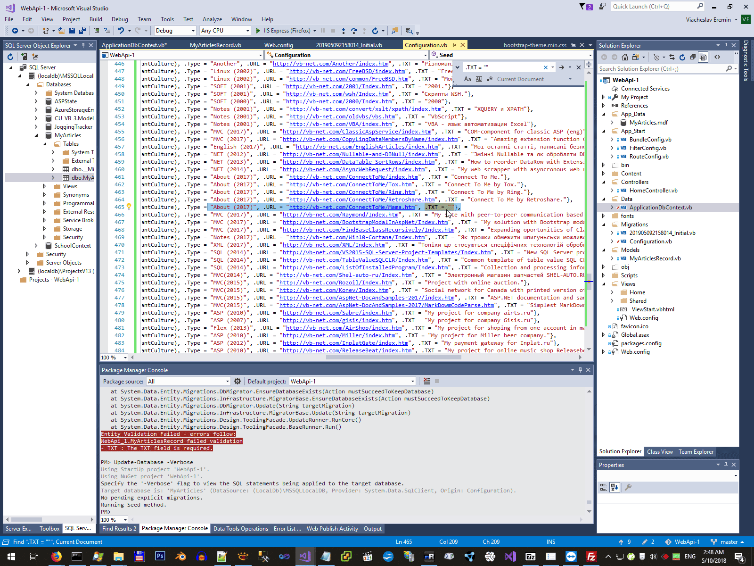This screenshot has height=566, width=754.
Task: Expand the Views node under MyArticles
Action: (44, 186)
